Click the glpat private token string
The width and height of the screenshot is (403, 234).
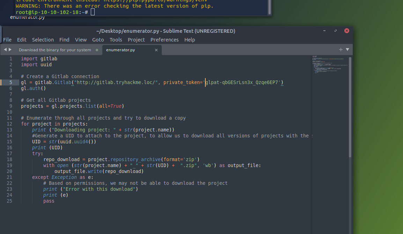point(242,82)
